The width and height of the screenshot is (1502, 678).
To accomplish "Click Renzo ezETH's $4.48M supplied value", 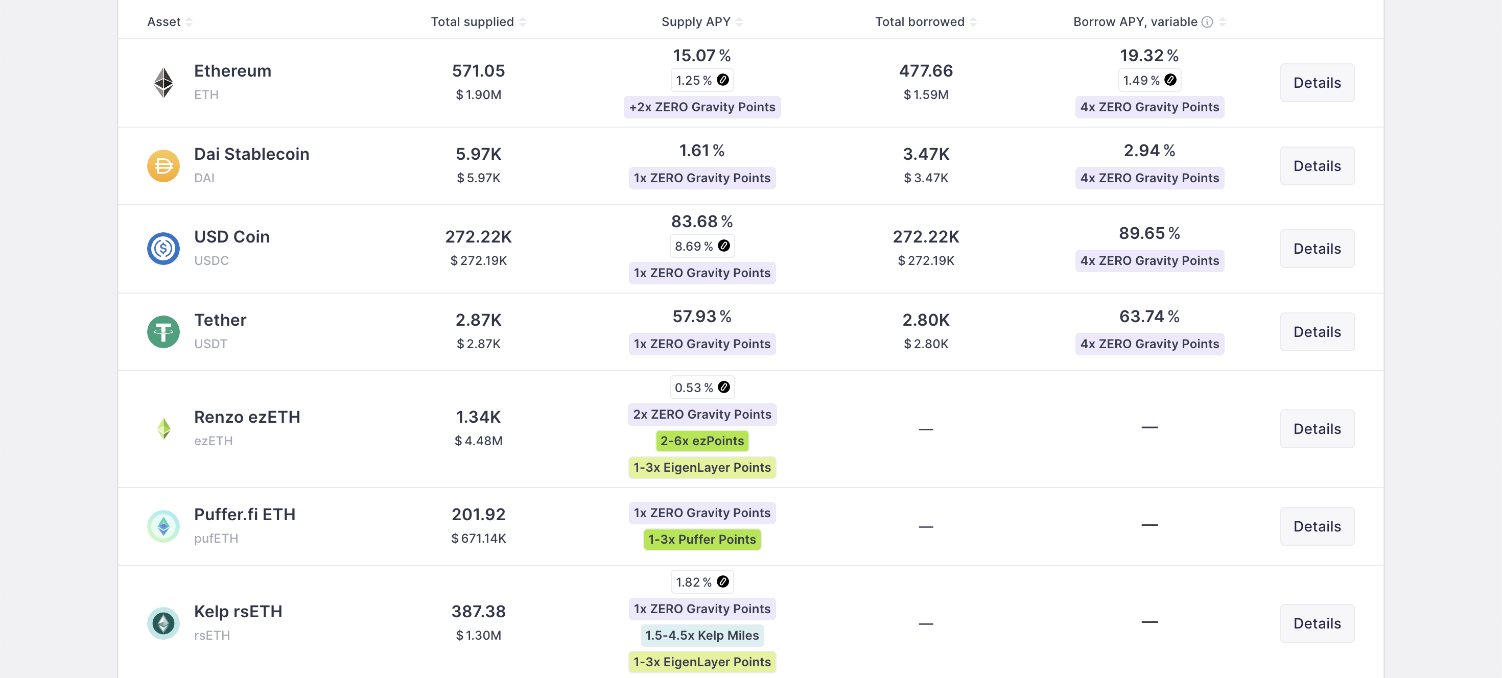I will pyautogui.click(x=478, y=441).
